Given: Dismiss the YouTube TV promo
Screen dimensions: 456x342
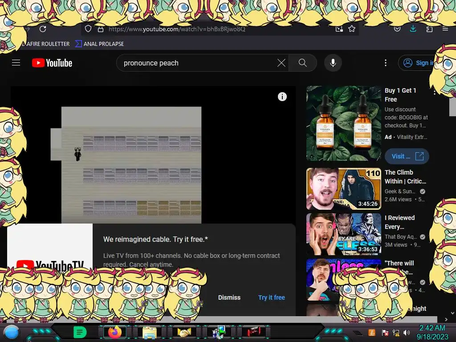Looking at the screenshot, I should coord(229,297).
